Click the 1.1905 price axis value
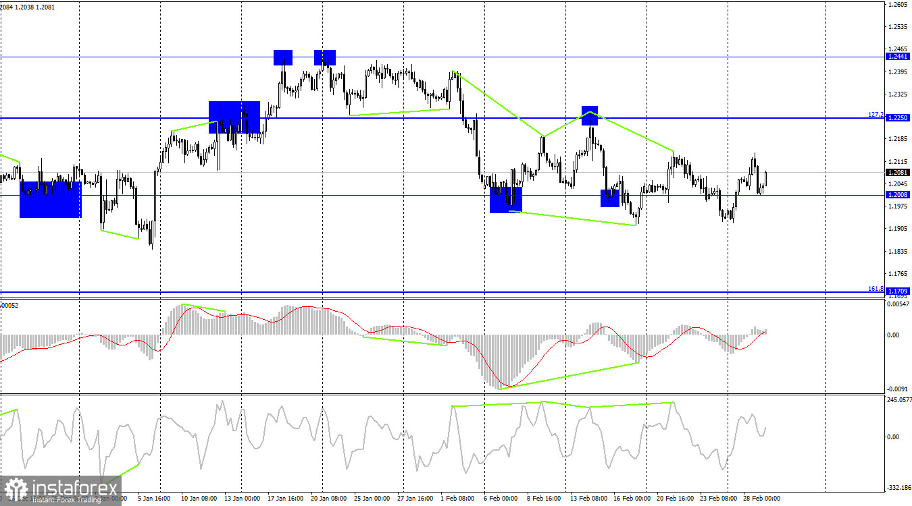 [898, 228]
